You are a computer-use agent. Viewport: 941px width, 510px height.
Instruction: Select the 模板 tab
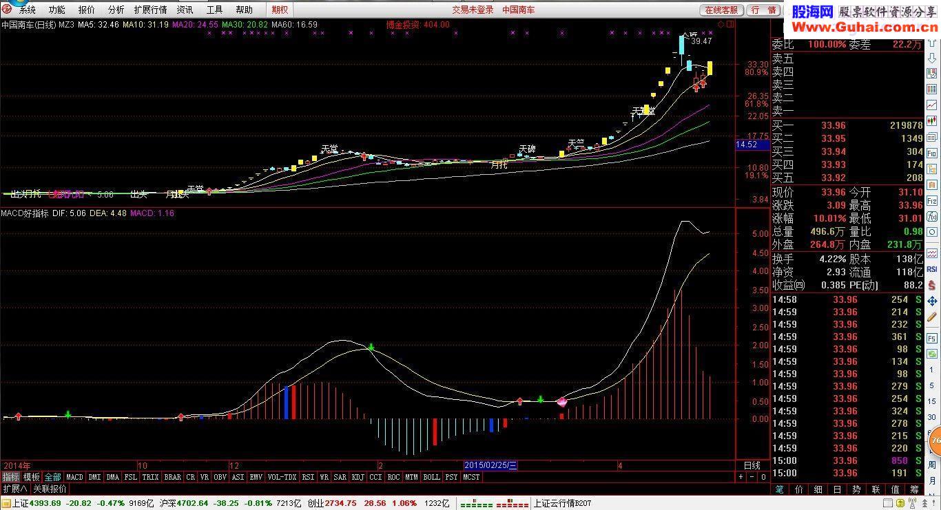click(31, 477)
